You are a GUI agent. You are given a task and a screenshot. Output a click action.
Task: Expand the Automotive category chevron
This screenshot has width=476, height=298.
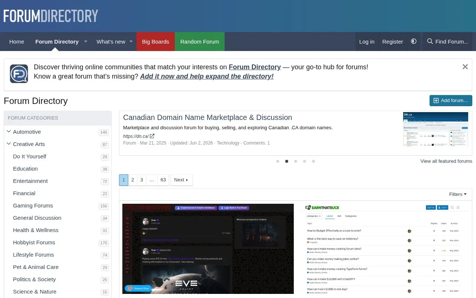coord(9,131)
